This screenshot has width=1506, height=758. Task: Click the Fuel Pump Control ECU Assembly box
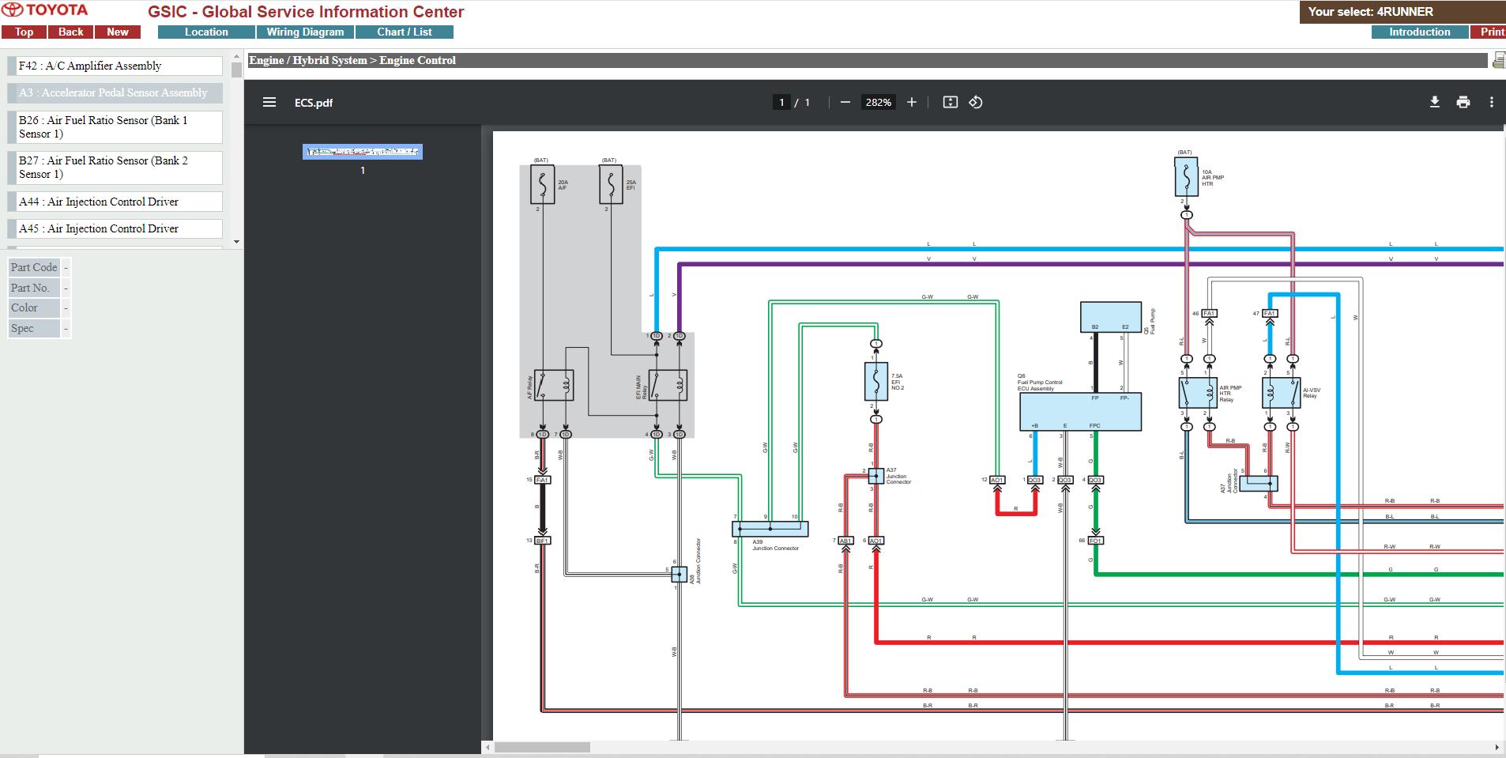1080,412
